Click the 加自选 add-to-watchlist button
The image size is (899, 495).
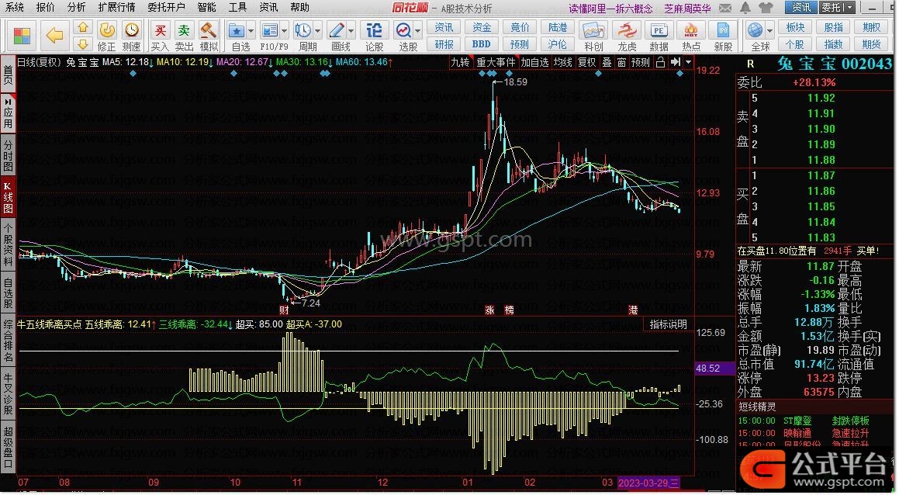(x=535, y=62)
